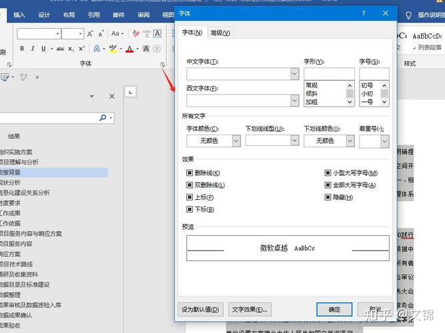
Task: Decrease font size with the smaller A icon
Action: click(101, 34)
